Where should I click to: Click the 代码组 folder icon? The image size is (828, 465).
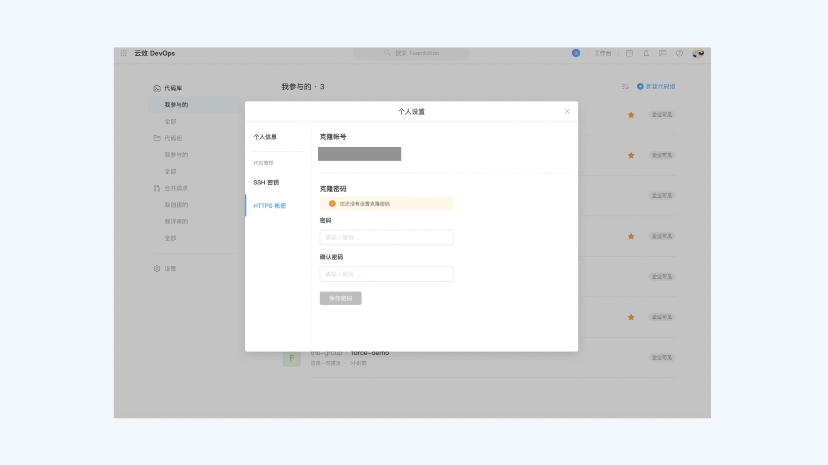(157, 138)
